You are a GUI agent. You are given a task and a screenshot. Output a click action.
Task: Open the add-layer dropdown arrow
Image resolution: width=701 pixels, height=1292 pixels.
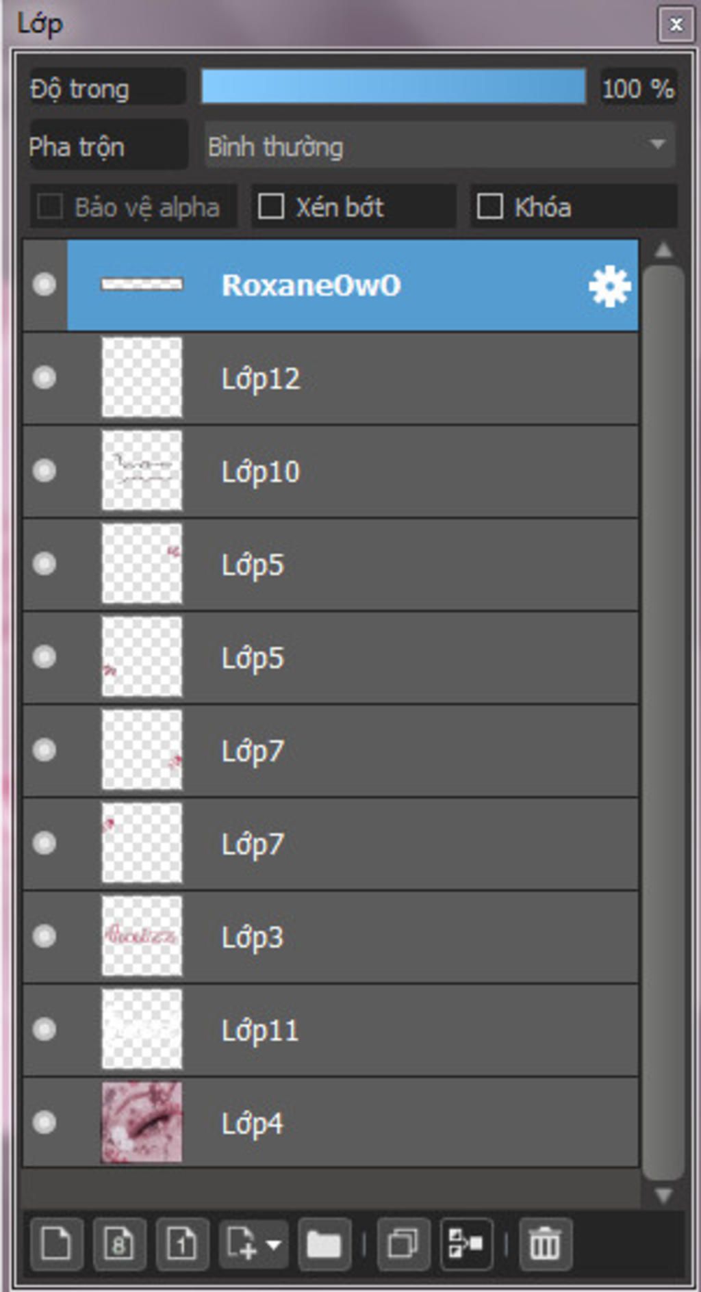(274, 1243)
